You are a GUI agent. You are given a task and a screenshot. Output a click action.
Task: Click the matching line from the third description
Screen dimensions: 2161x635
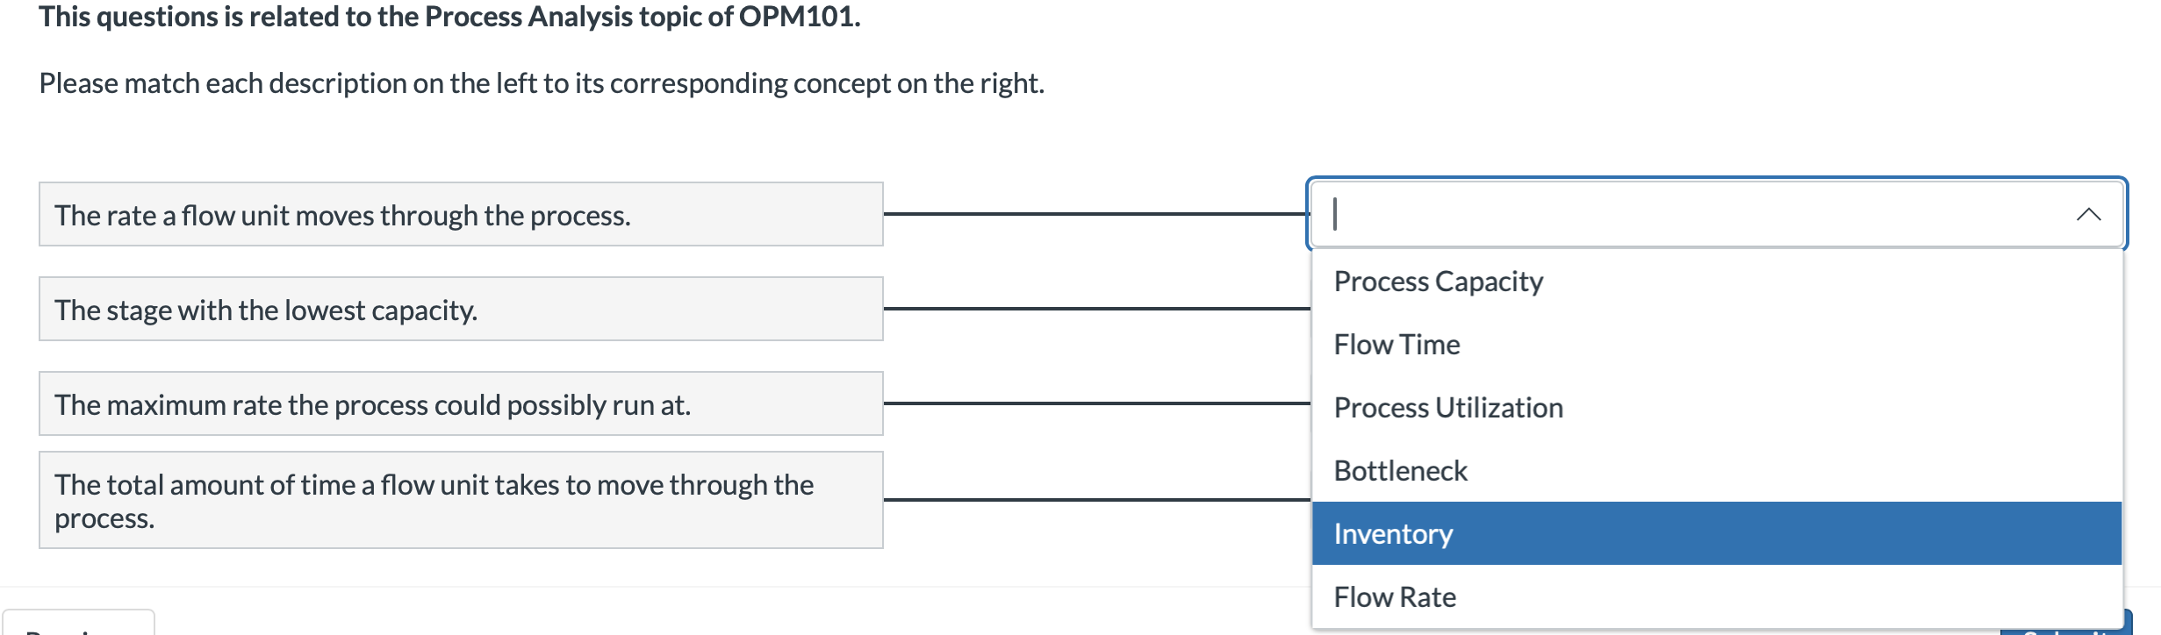(x=1097, y=403)
